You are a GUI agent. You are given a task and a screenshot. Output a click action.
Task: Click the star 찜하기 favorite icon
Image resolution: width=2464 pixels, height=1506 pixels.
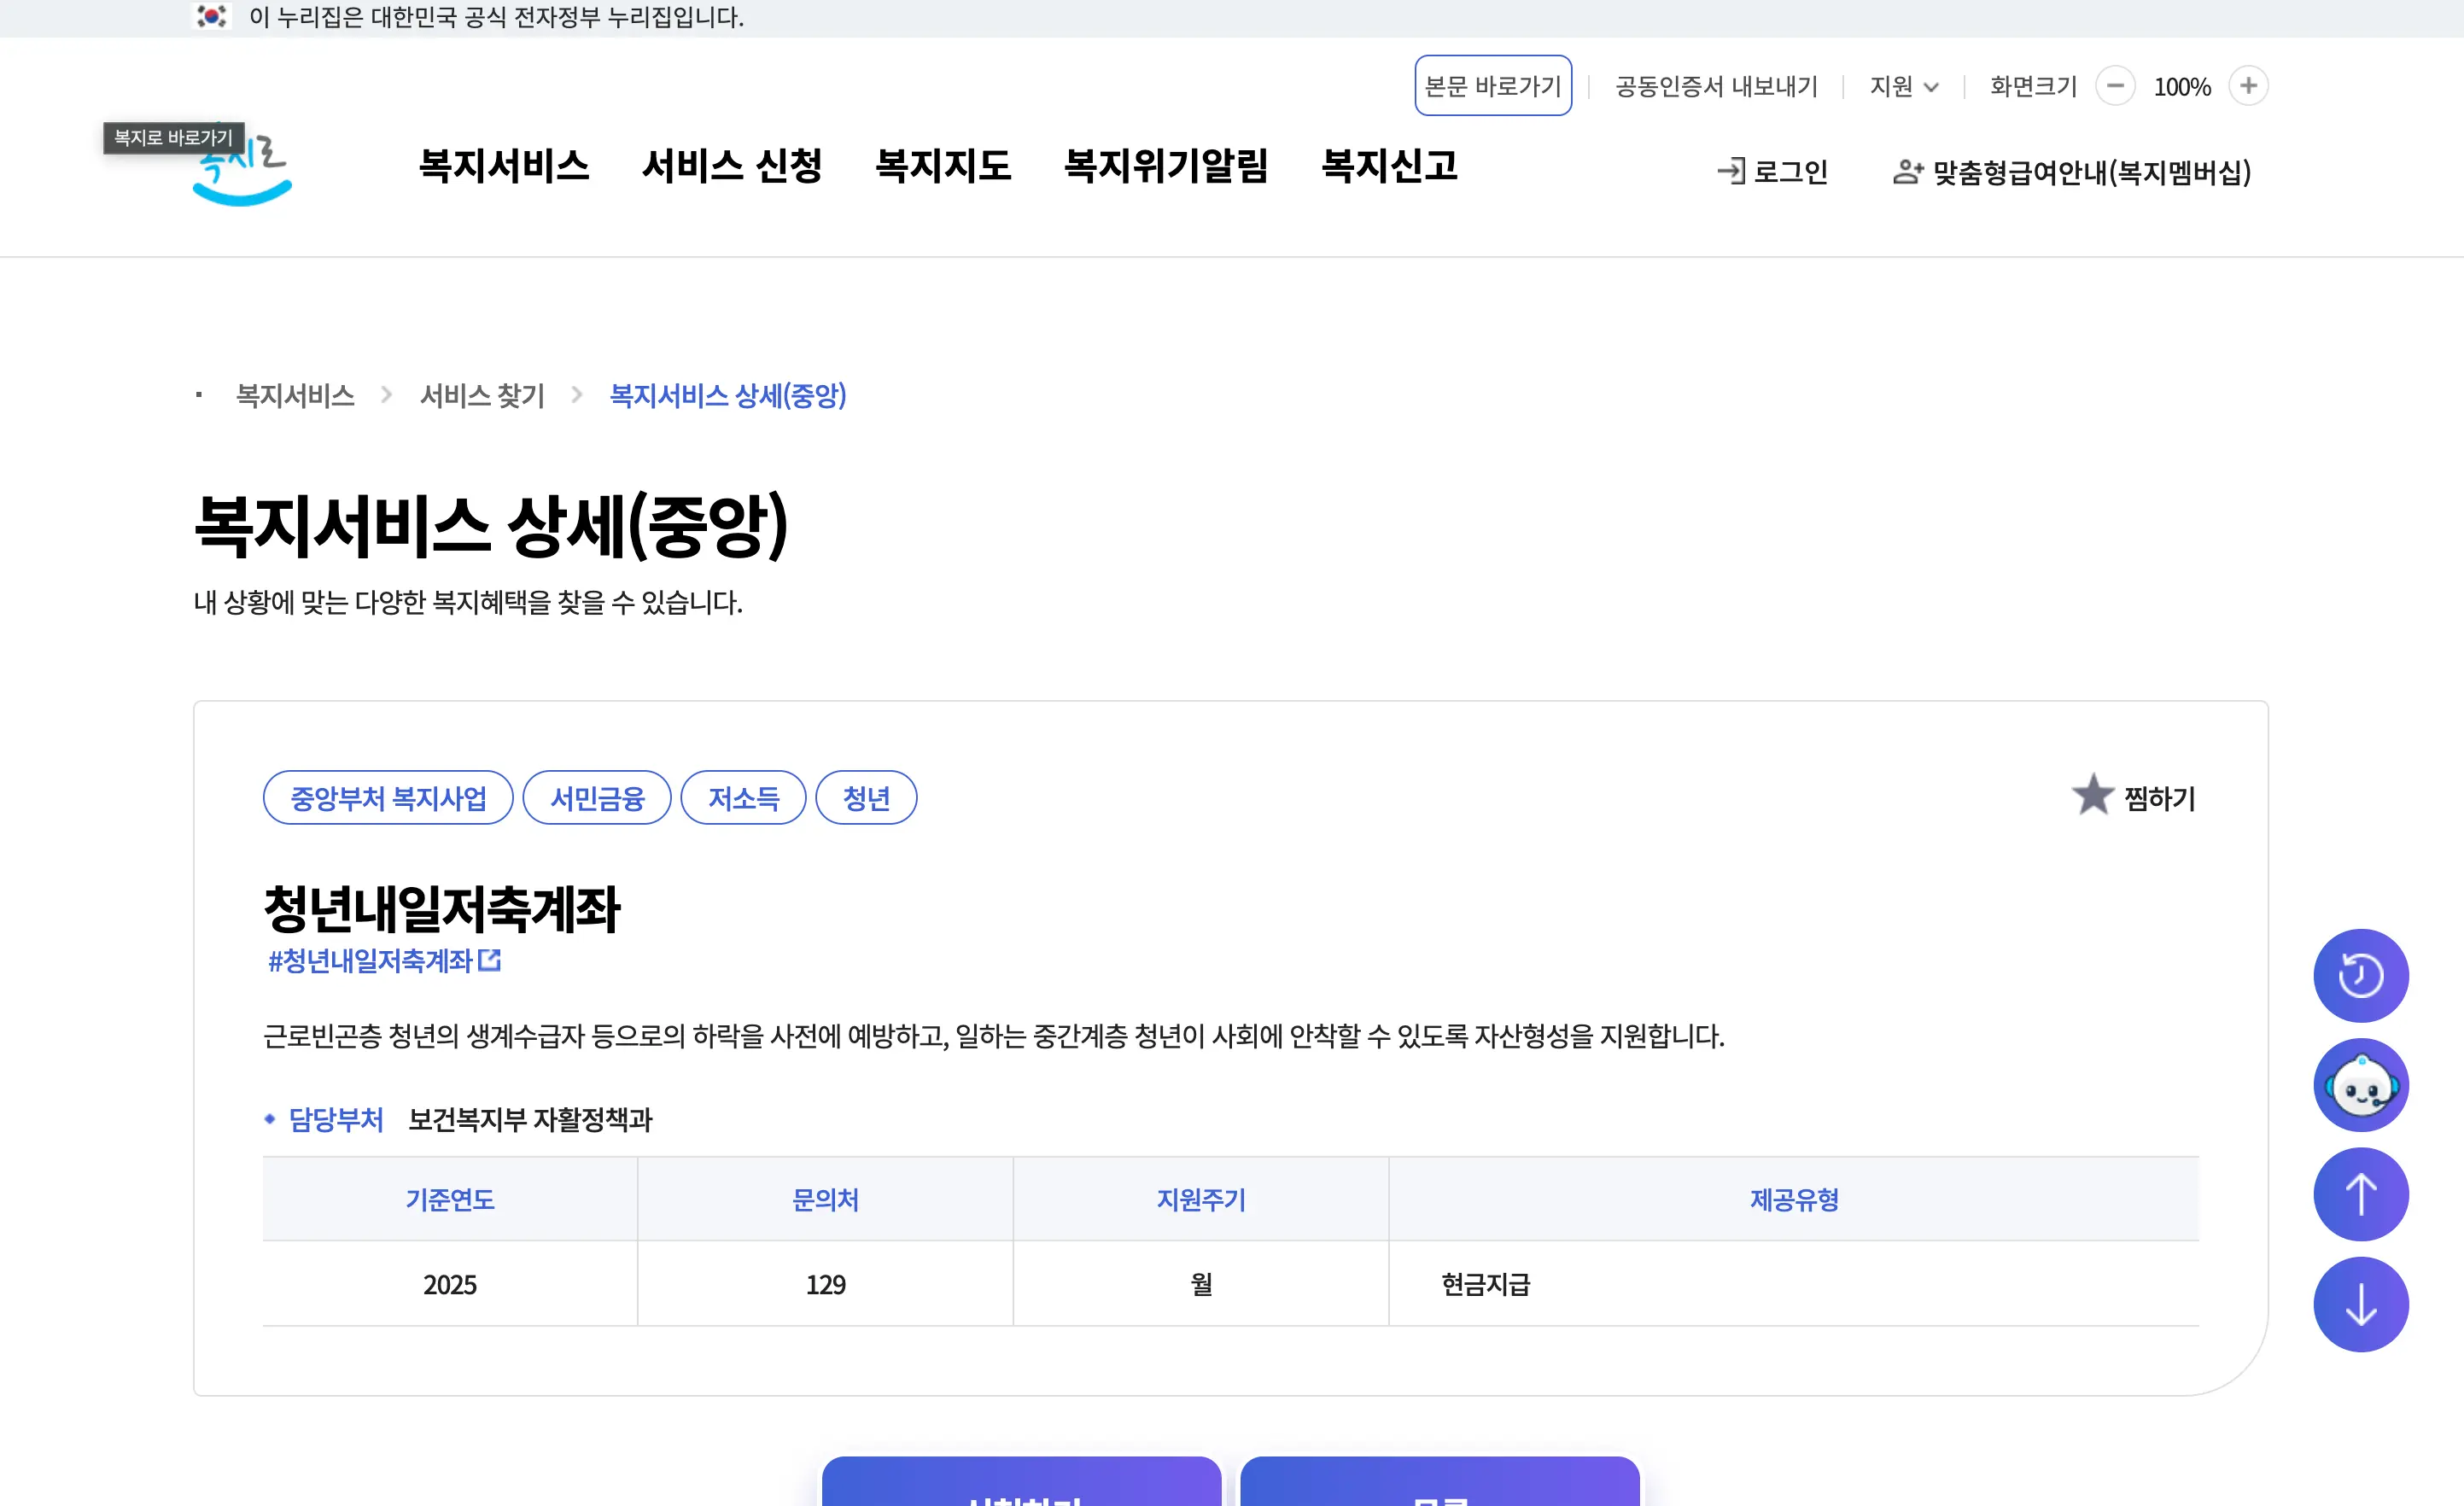tap(2091, 796)
